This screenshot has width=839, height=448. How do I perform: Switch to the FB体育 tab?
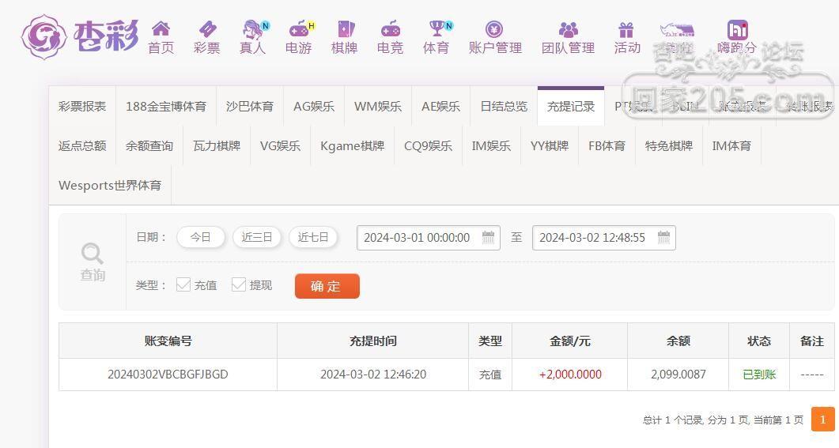pyautogui.click(x=607, y=146)
